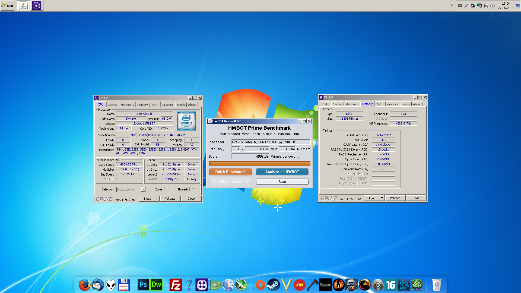
Task: Click the taskbar clock showing 23:04
Action: click(x=506, y=6)
